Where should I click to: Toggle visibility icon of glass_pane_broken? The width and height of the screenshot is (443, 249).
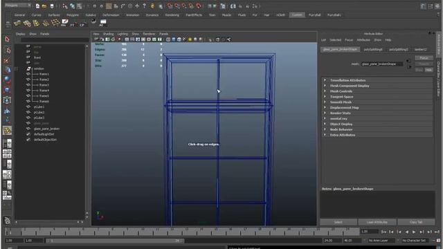[x=28, y=129]
